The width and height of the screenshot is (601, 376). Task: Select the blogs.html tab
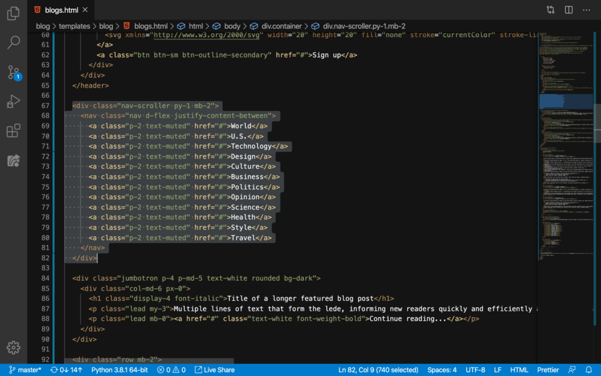click(61, 10)
